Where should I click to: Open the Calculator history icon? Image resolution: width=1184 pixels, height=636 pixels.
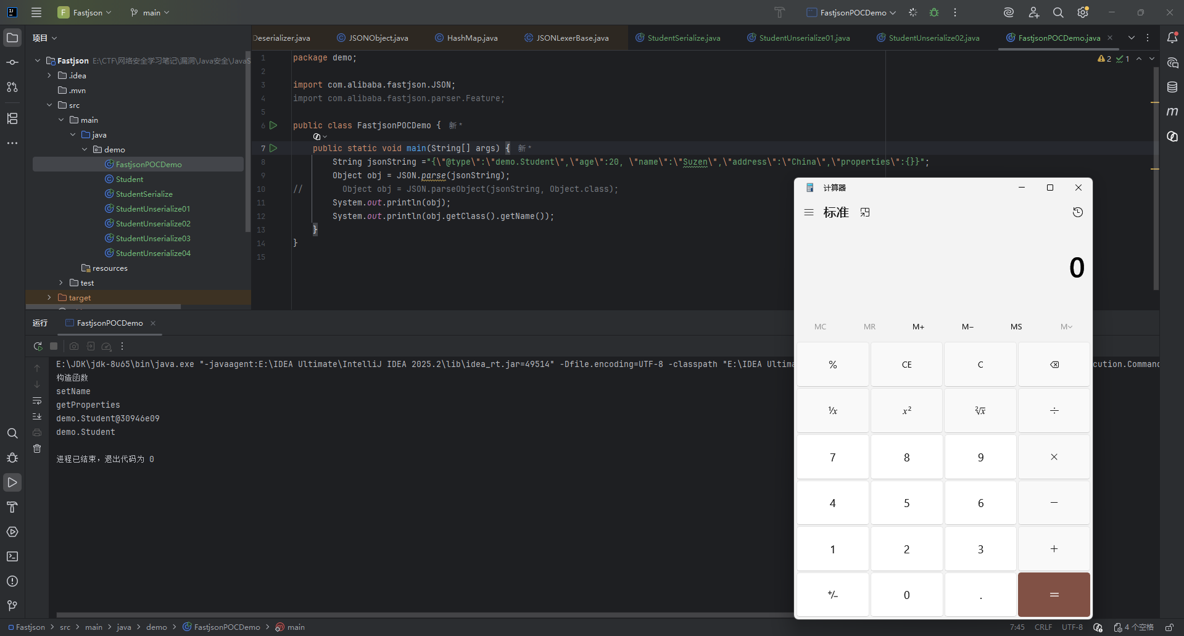pos(1078,212)
